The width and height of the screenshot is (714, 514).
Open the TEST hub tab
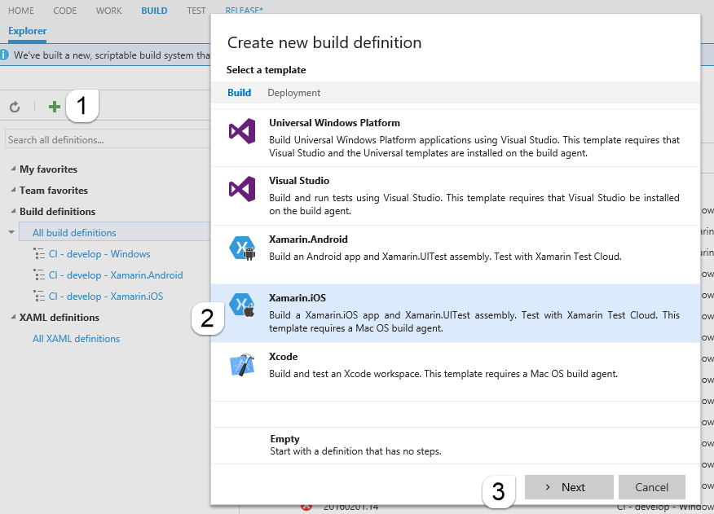coord(196,11)
